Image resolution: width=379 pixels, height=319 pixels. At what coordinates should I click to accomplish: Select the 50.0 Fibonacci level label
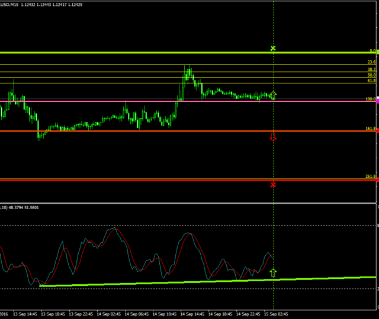(371, 75)
